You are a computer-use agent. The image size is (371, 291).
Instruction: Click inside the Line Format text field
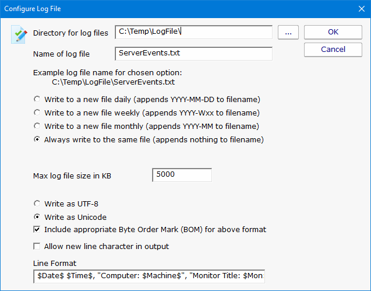[149, 275]
